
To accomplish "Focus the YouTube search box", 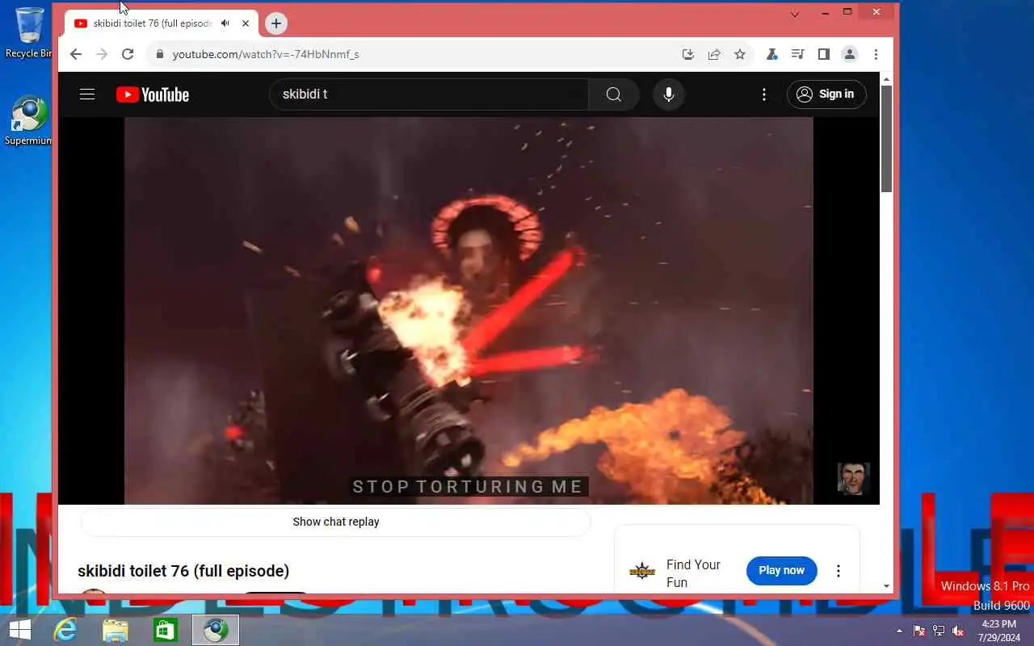I will (429, 94).
